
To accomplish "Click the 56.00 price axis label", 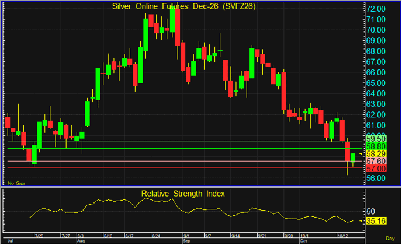I will click(376, 178).
